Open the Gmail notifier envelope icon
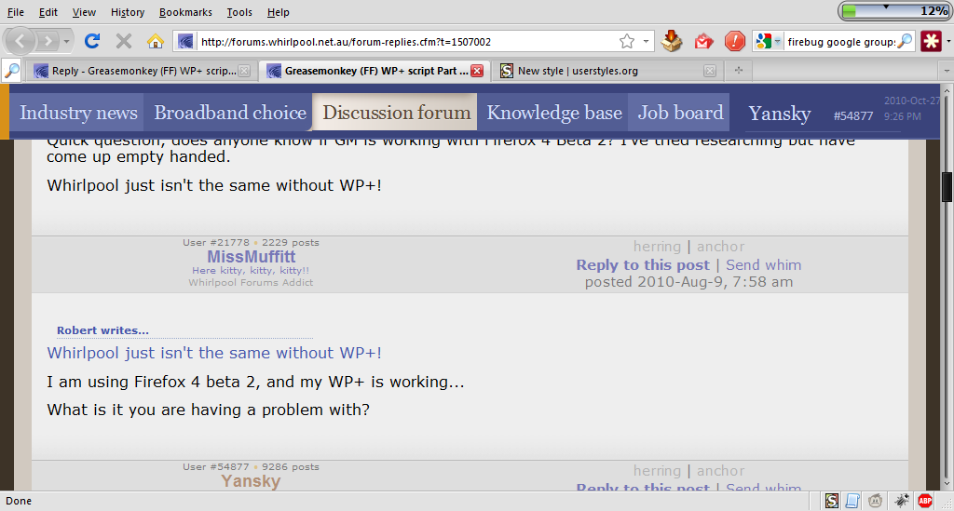954x511 pixels. click(x=703, y=41)
